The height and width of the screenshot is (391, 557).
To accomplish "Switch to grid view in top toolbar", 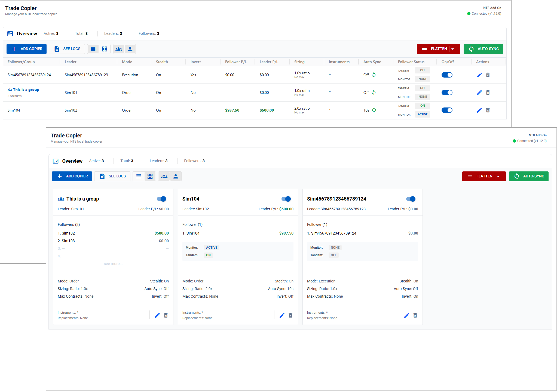I will pos(105,49).
